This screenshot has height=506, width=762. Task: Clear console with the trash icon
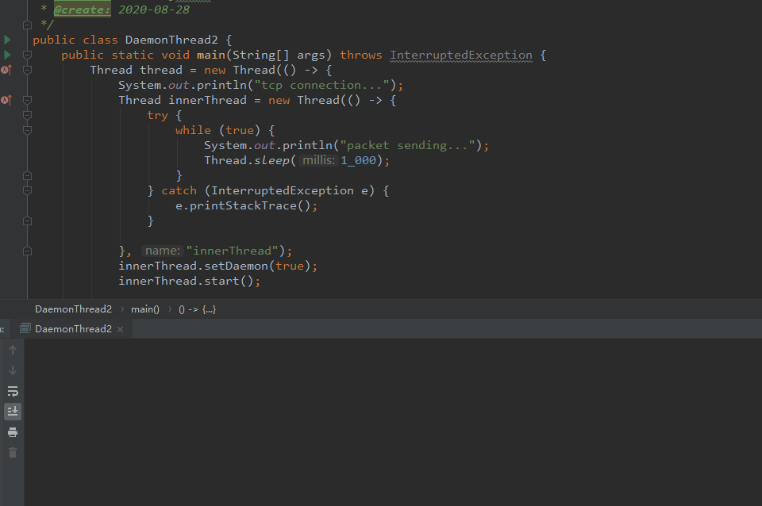tap(13, 453)
